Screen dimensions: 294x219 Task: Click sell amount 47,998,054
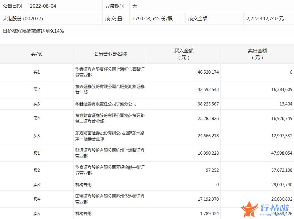click(x=282, y=153)
